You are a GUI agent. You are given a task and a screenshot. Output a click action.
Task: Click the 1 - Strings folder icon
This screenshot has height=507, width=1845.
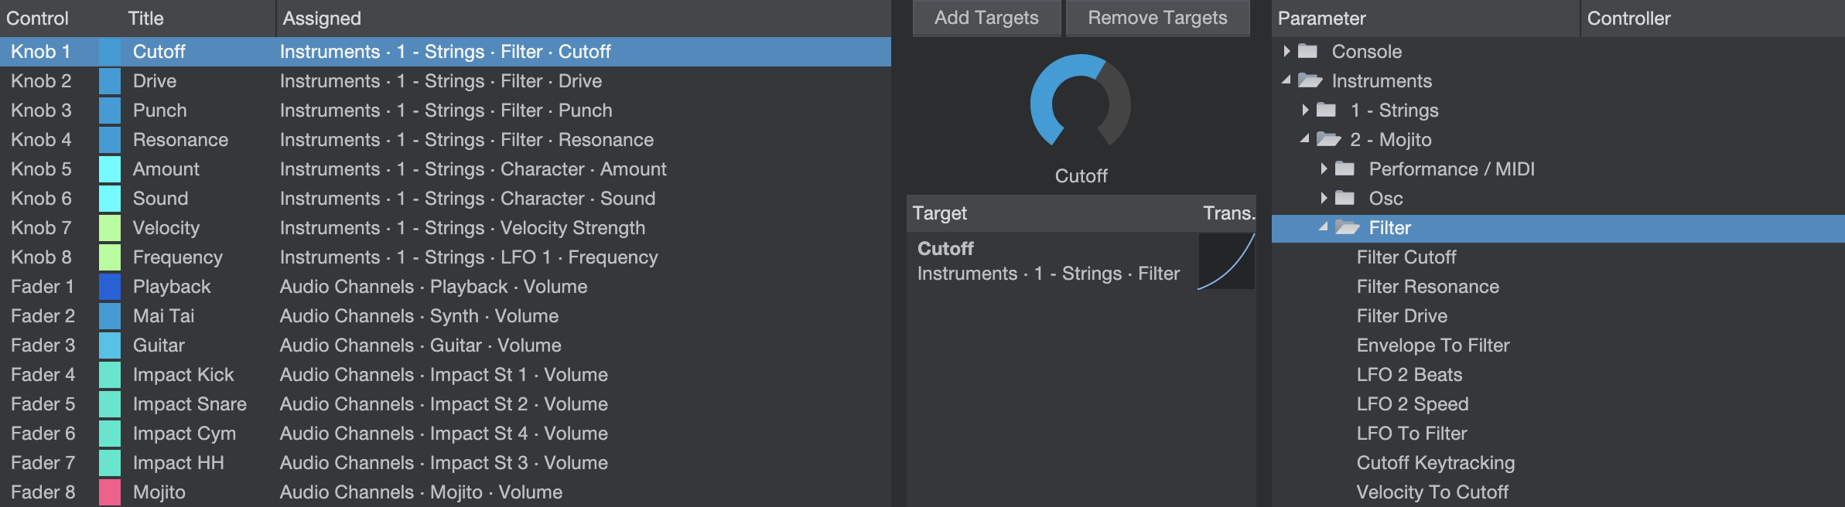tap(1326, 110)
